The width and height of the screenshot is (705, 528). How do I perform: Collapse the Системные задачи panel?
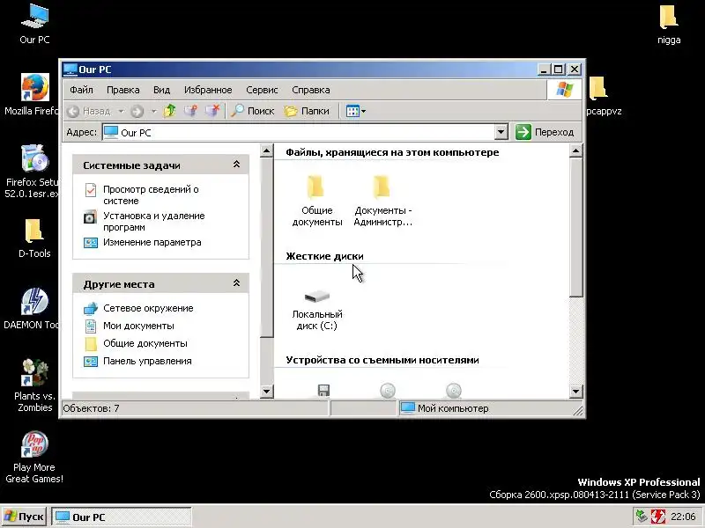click(x=236, y=165)
